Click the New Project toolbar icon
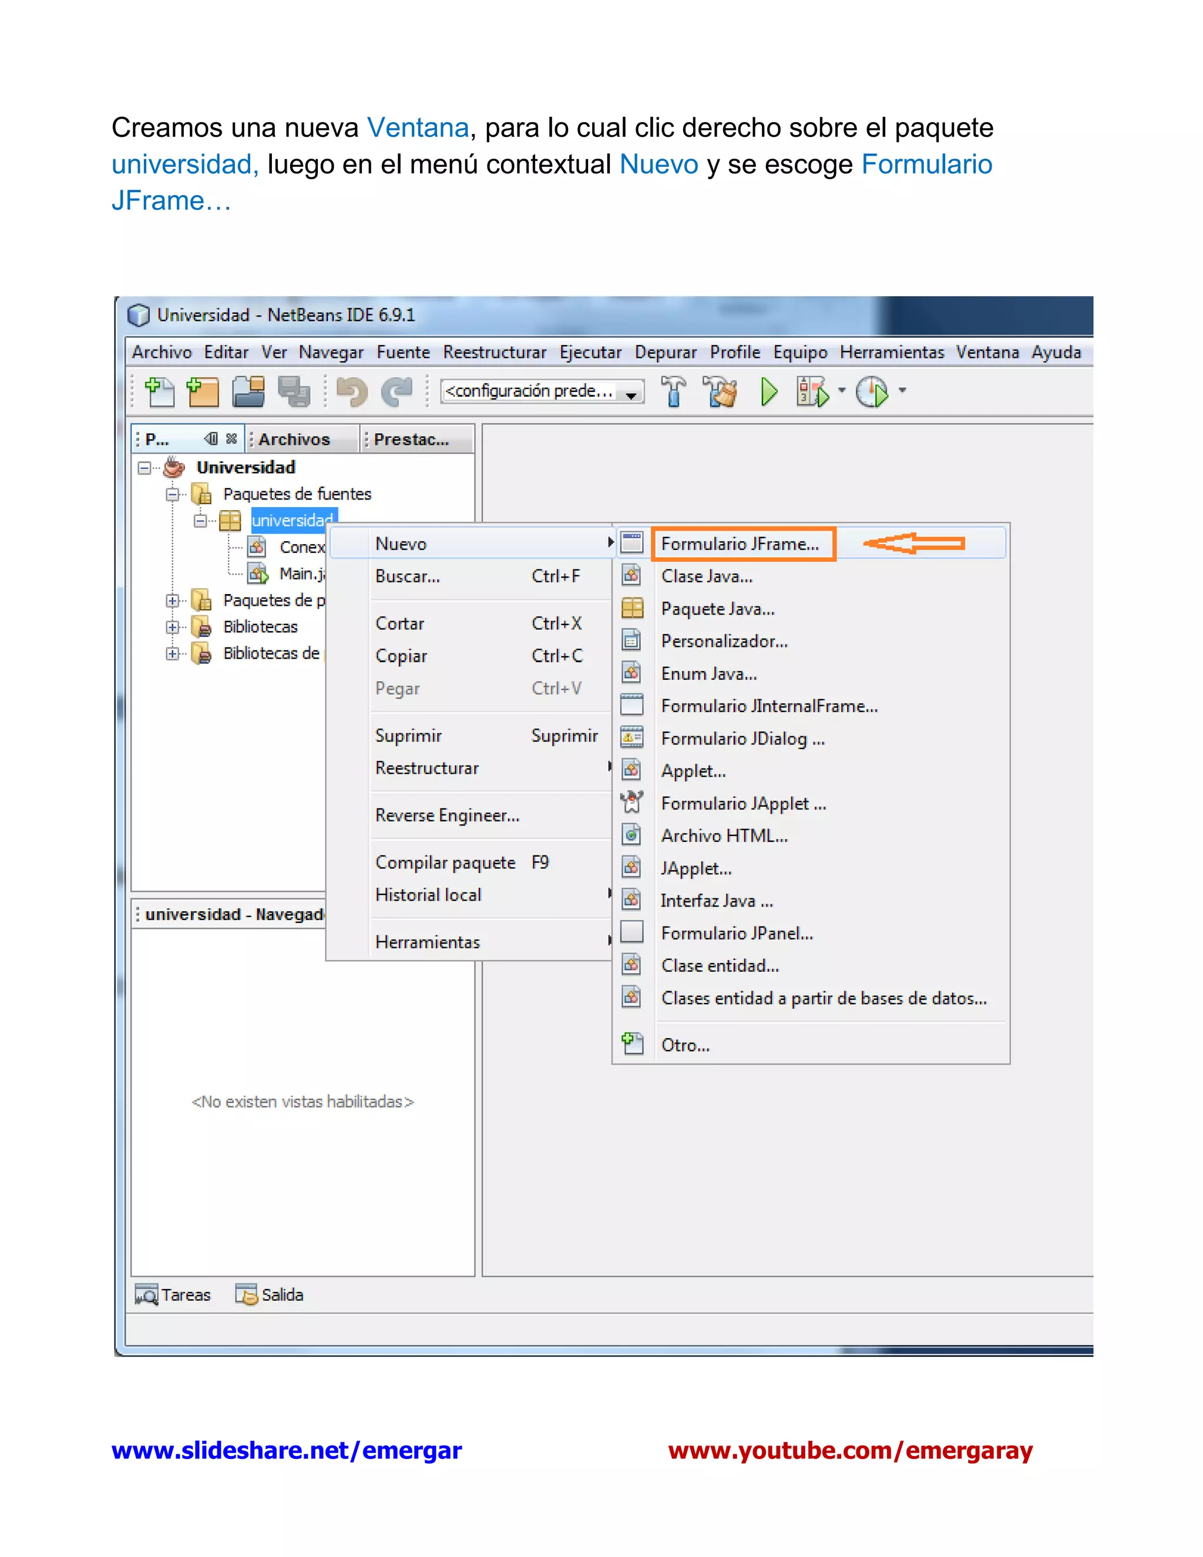This screenshot has width=1203, height=1557. 203,391
